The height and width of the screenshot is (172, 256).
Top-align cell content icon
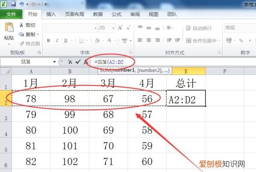point(140,27)
